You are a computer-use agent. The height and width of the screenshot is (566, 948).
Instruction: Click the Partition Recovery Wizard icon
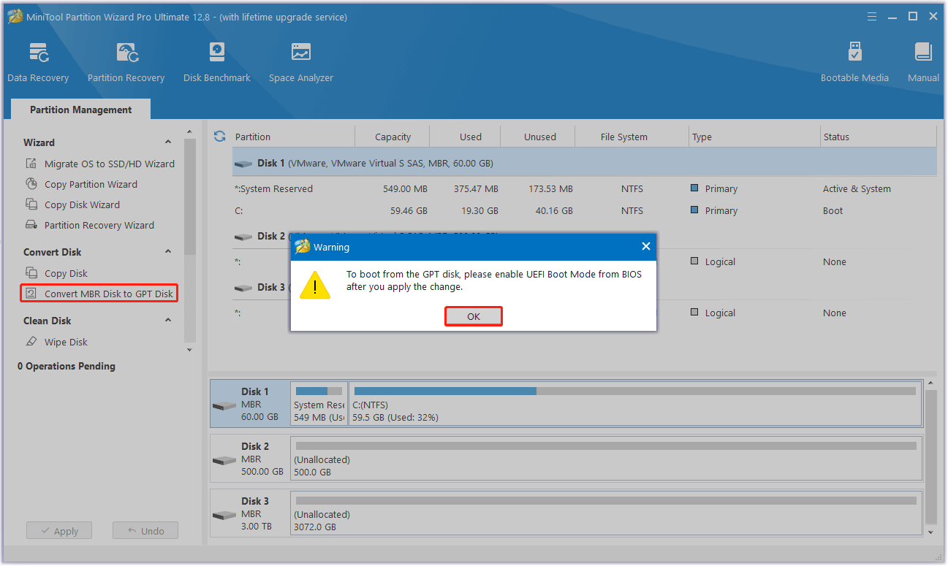[x=31, y=225]
